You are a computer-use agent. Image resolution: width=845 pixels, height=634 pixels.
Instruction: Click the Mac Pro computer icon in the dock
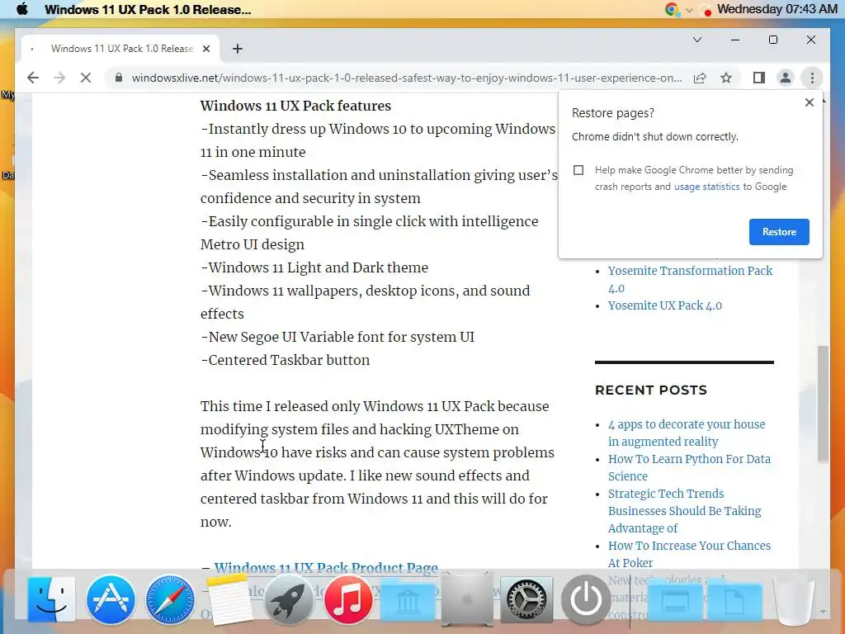(467, 599)
